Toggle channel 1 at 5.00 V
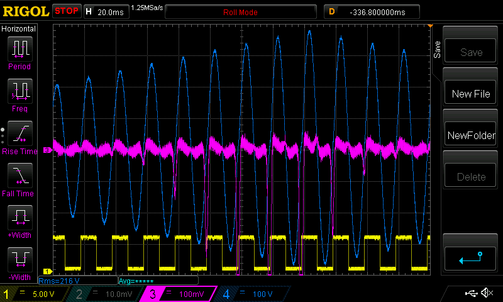This screenshot has height=302, width=503. 35,294
